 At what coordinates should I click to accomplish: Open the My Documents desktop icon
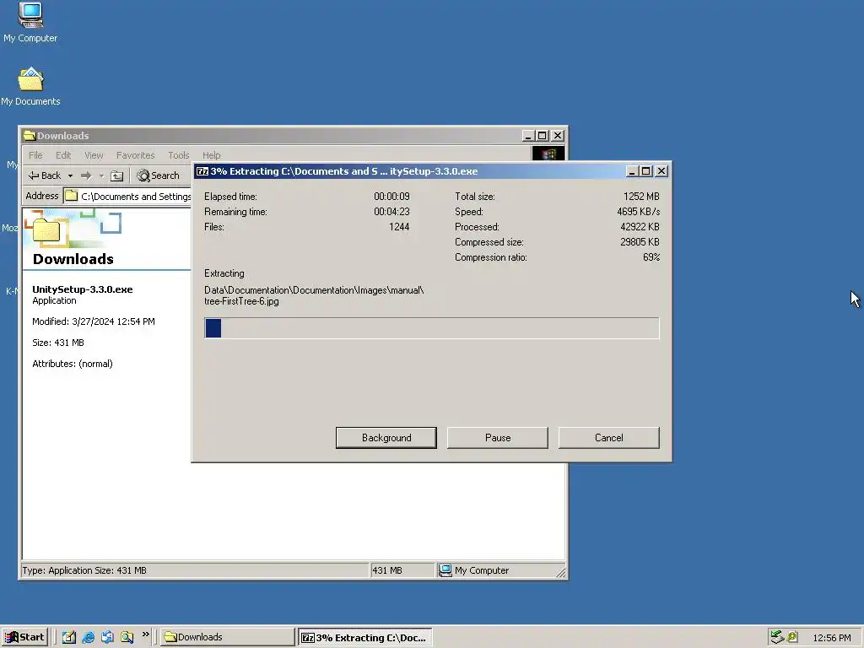click(x=30, y=87)
